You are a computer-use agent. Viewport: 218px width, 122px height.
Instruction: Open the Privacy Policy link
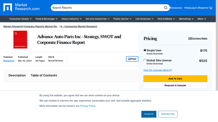pos(88,106)
